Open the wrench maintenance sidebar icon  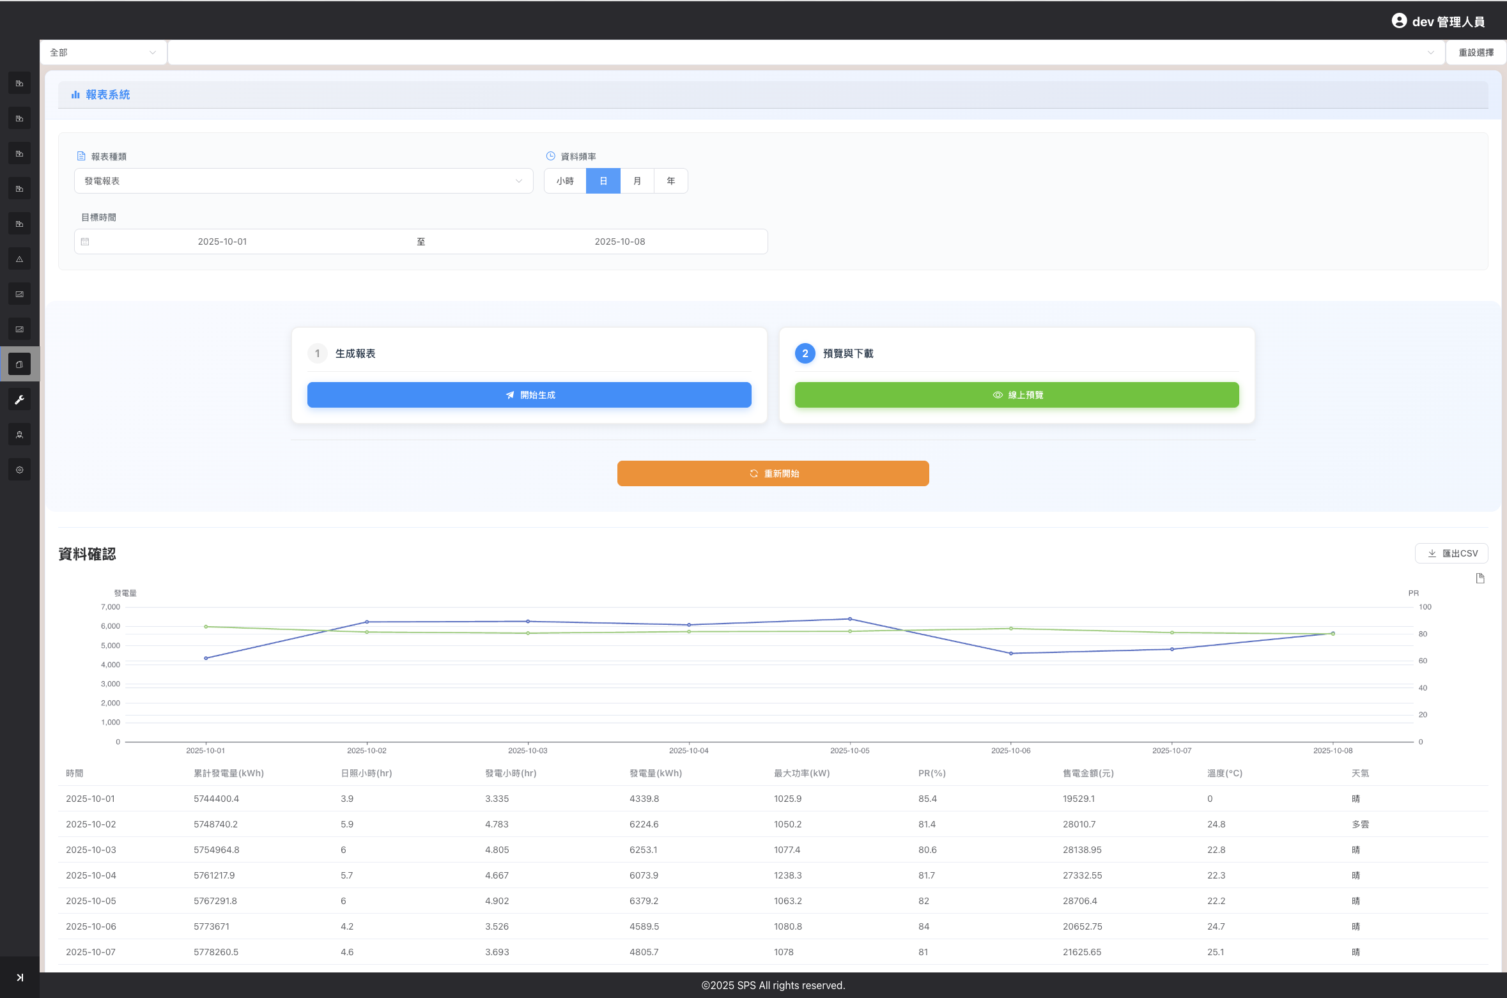(x=19, y=399)
